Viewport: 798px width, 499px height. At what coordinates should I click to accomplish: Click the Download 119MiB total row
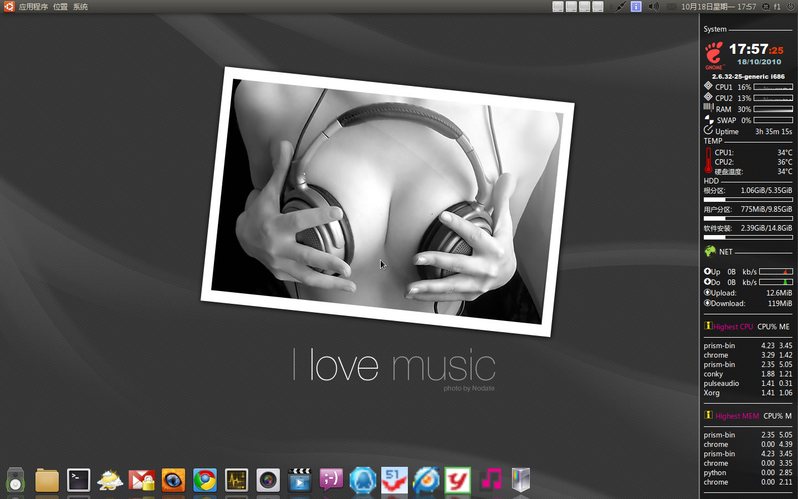[x=748, y=303]
